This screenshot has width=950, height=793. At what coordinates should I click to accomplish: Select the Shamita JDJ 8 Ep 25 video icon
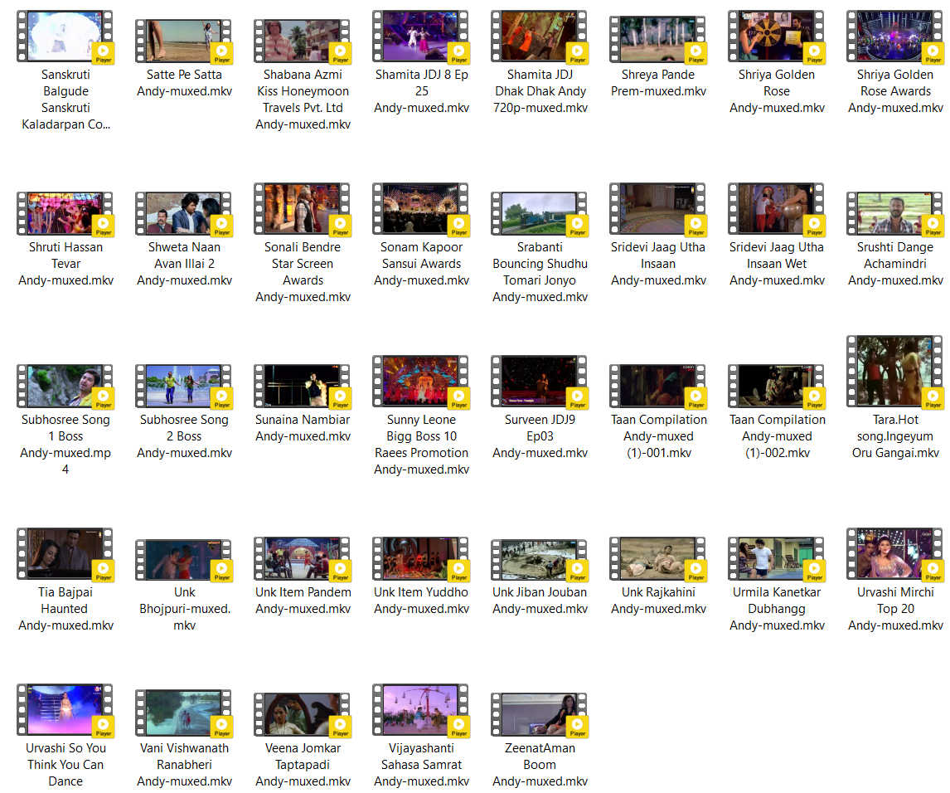click(421, 36)
